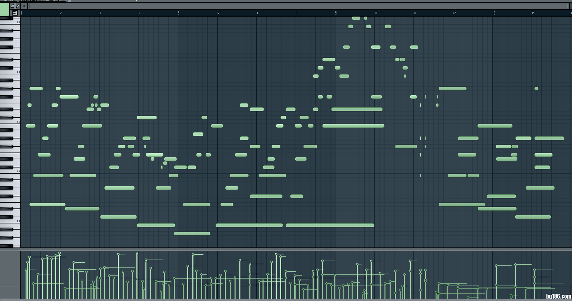Screen dimensions: 572x301
Task: Click the bar 14 marker on the ruler
Action: click(x=533, y=13)
